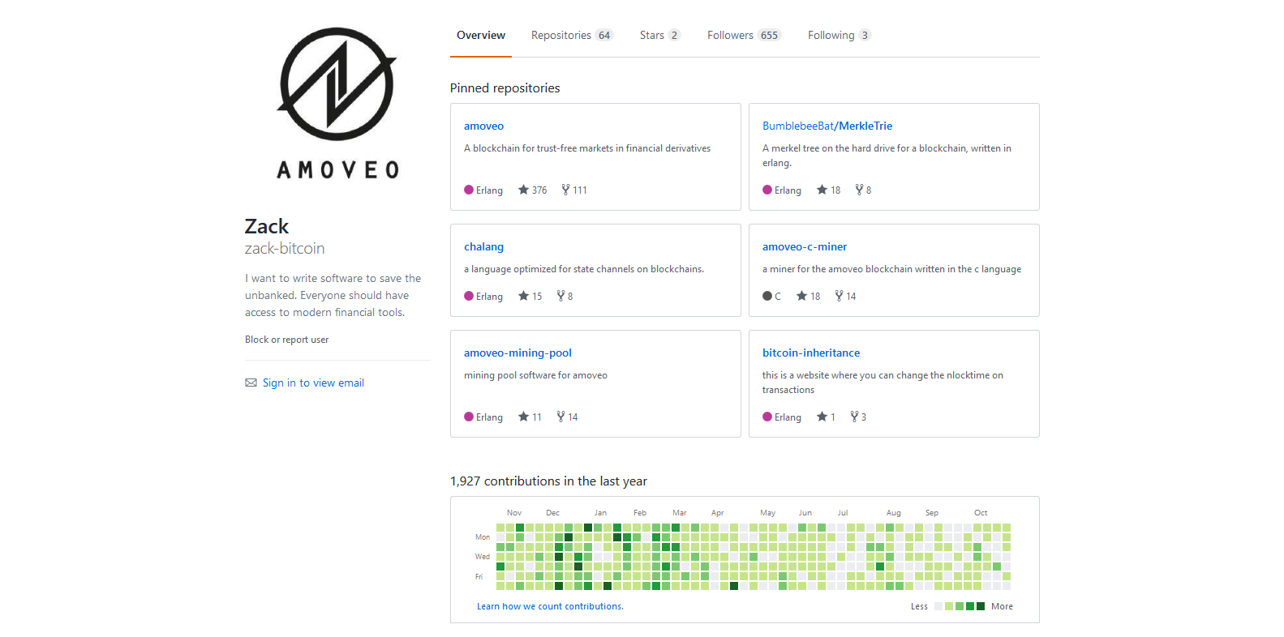Click the fork icon on amoveo-mining-pool card
Viewport: 1284px width, 637px height.
[x=560, y=417]
